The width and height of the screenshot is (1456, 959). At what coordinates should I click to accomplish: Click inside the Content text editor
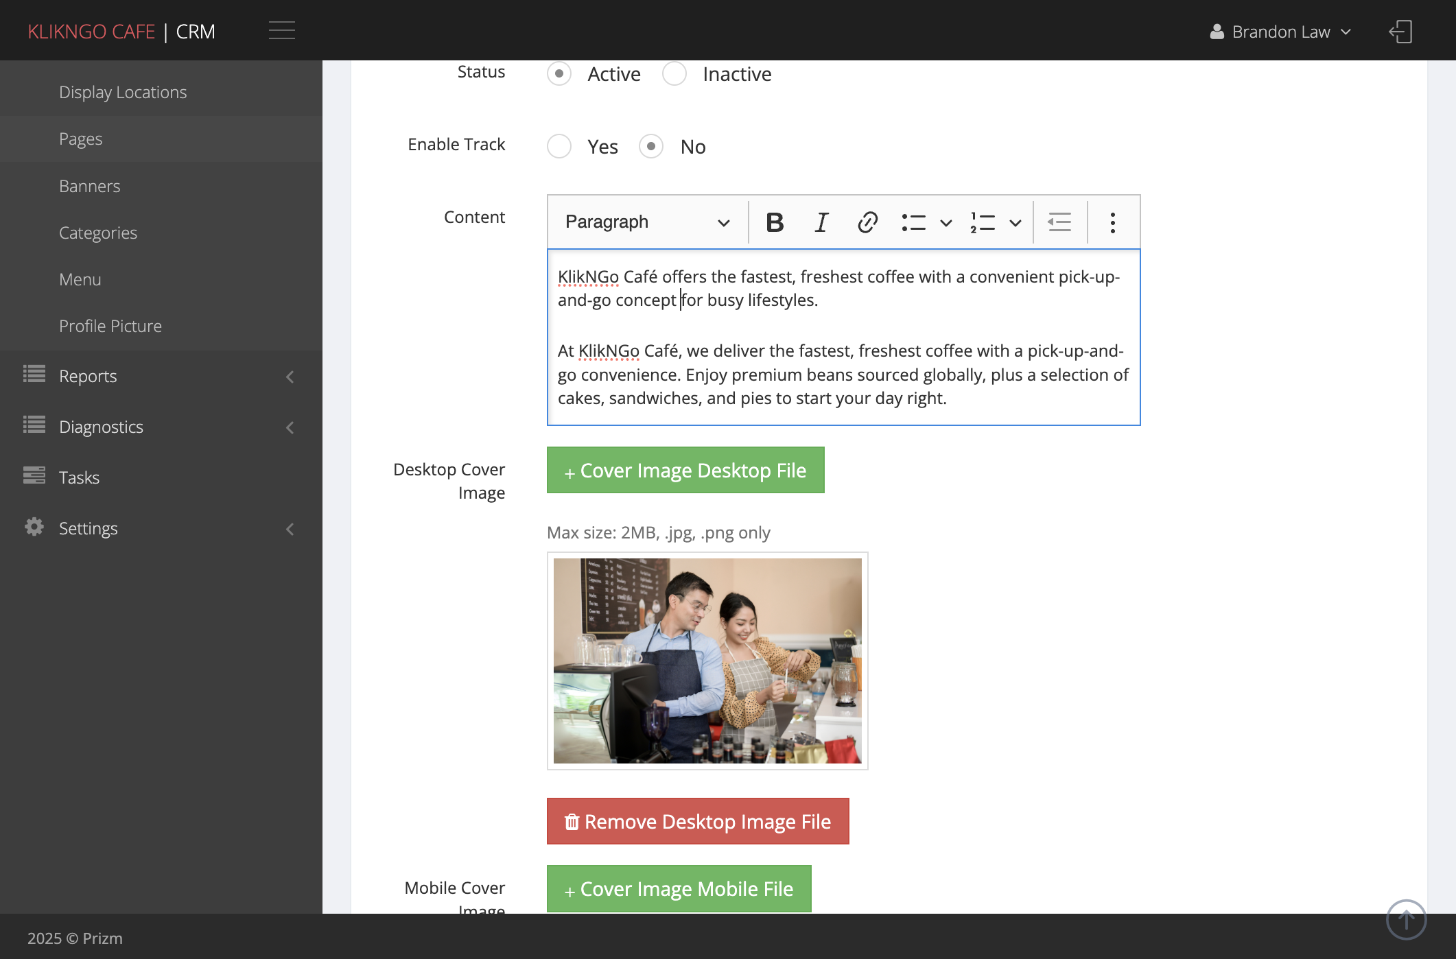tap(843, 337)
